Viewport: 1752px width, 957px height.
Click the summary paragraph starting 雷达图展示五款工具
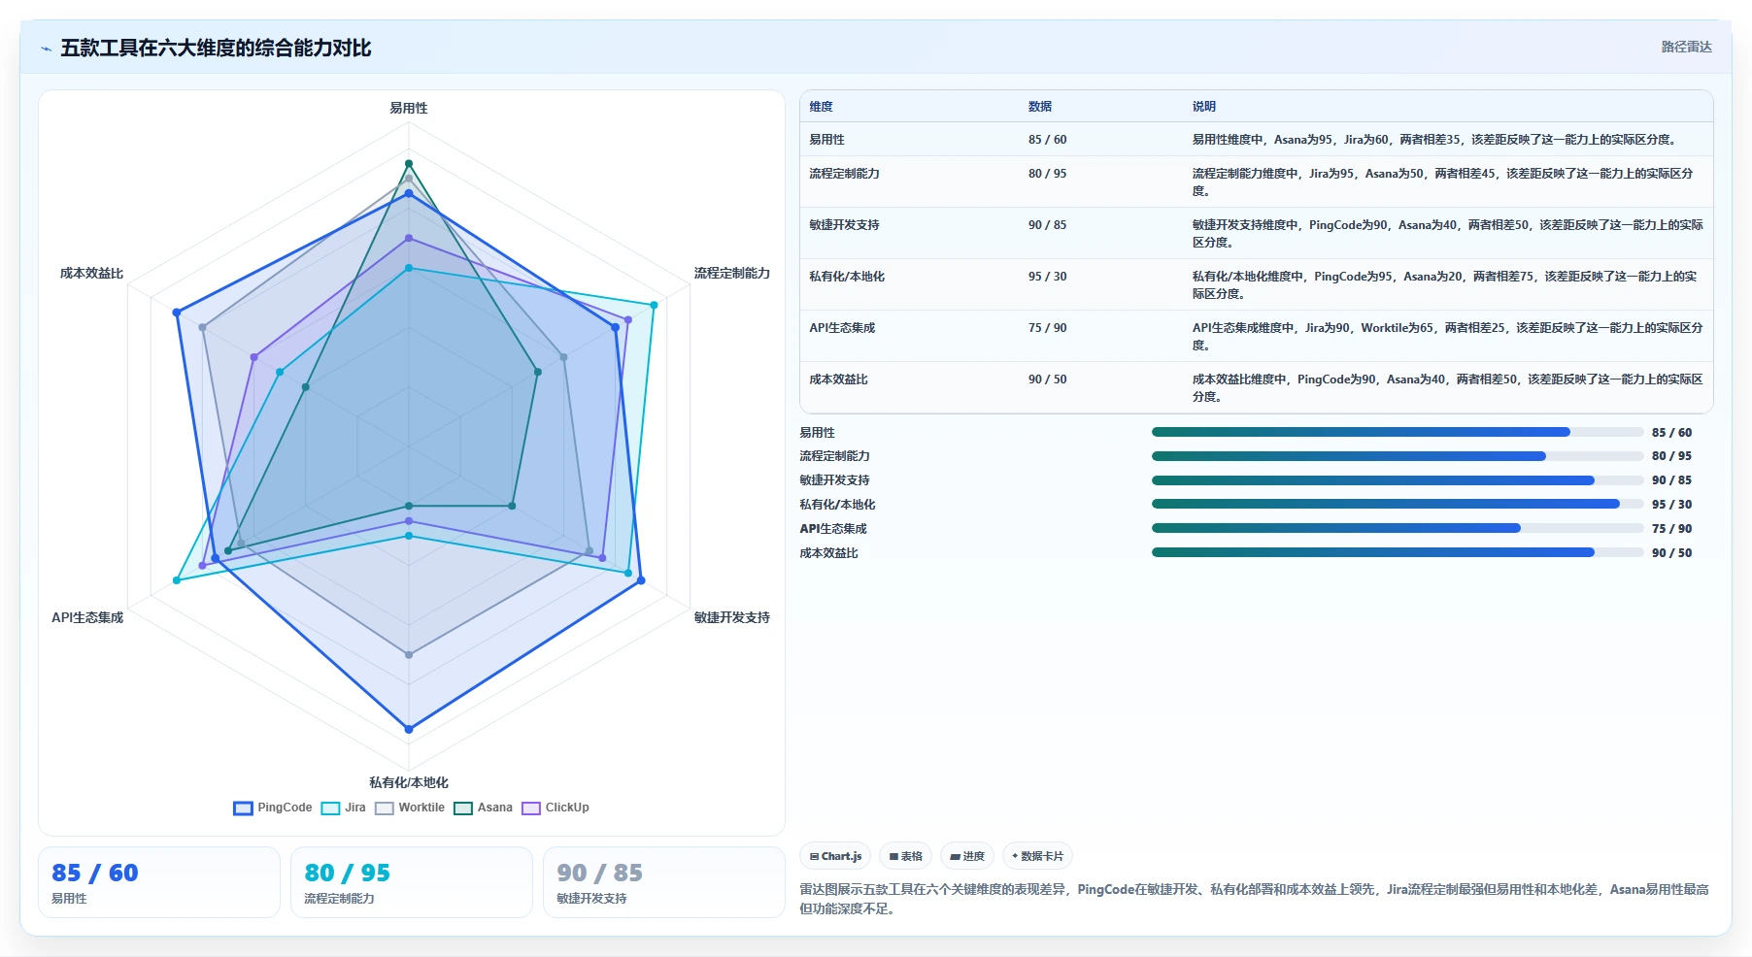pos(1255,899)
